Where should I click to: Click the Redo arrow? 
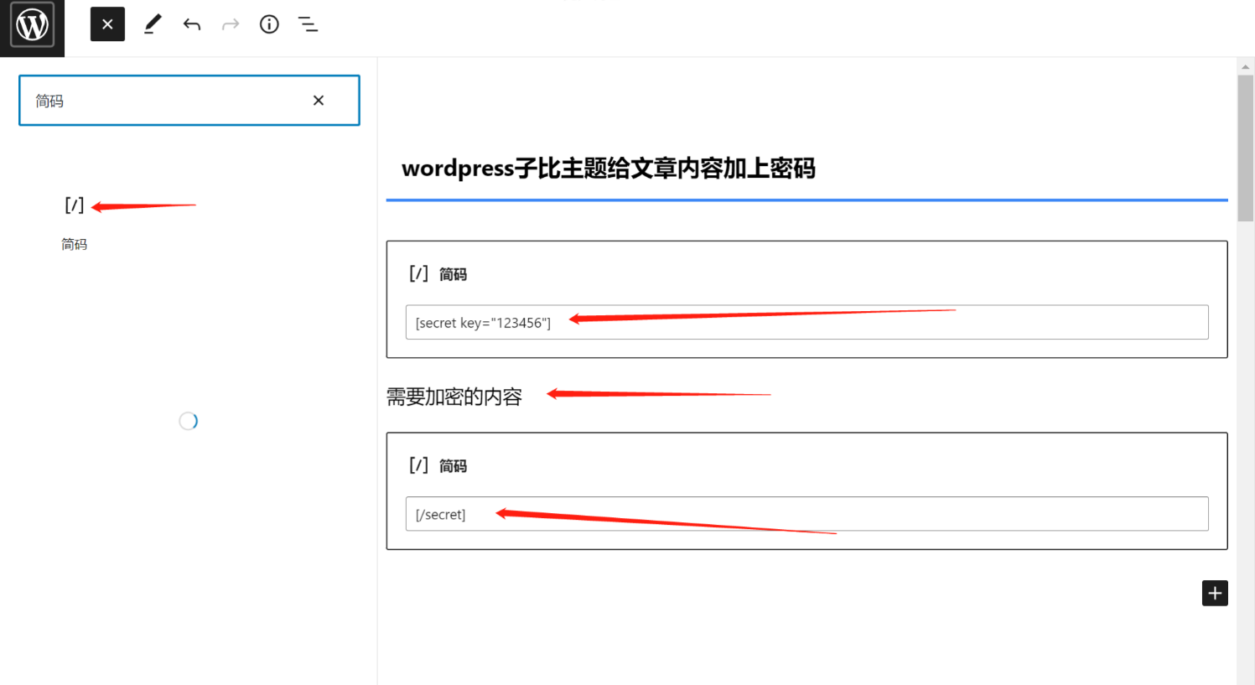click(231, 24)
